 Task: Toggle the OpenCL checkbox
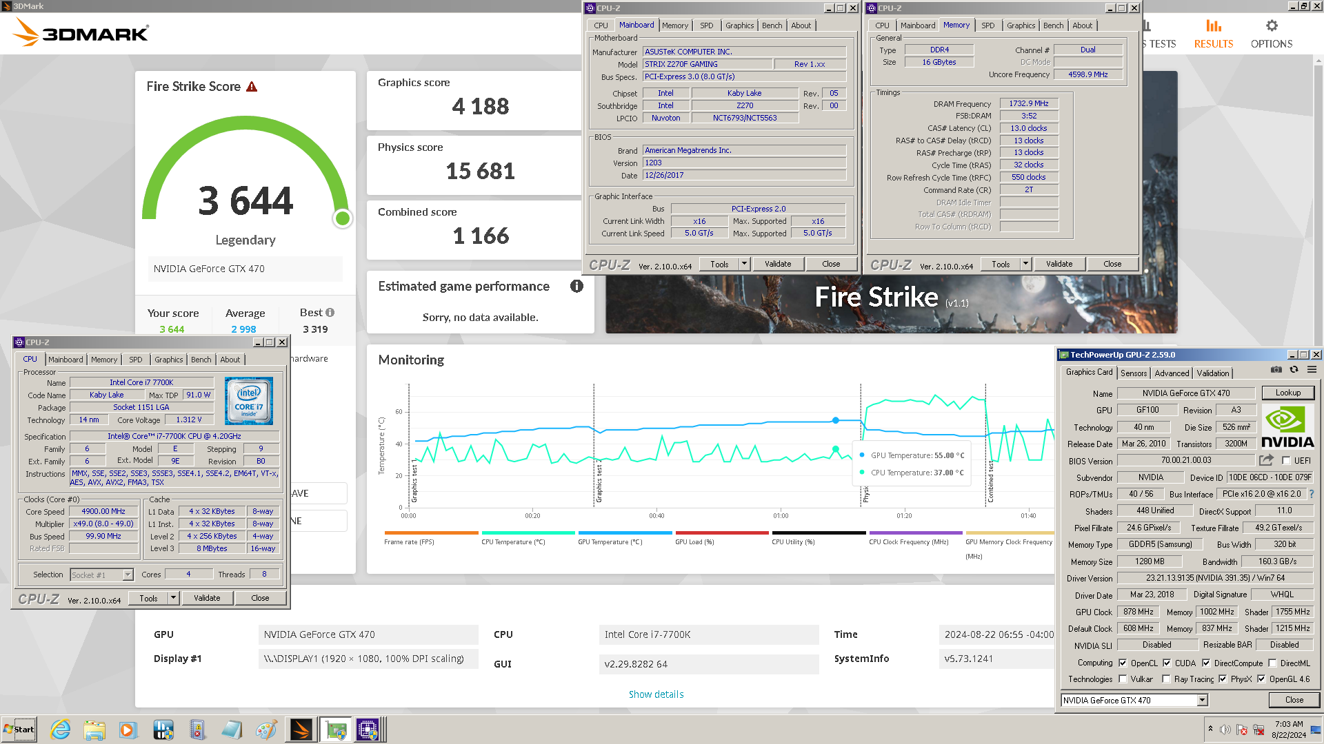[1123, 663]
